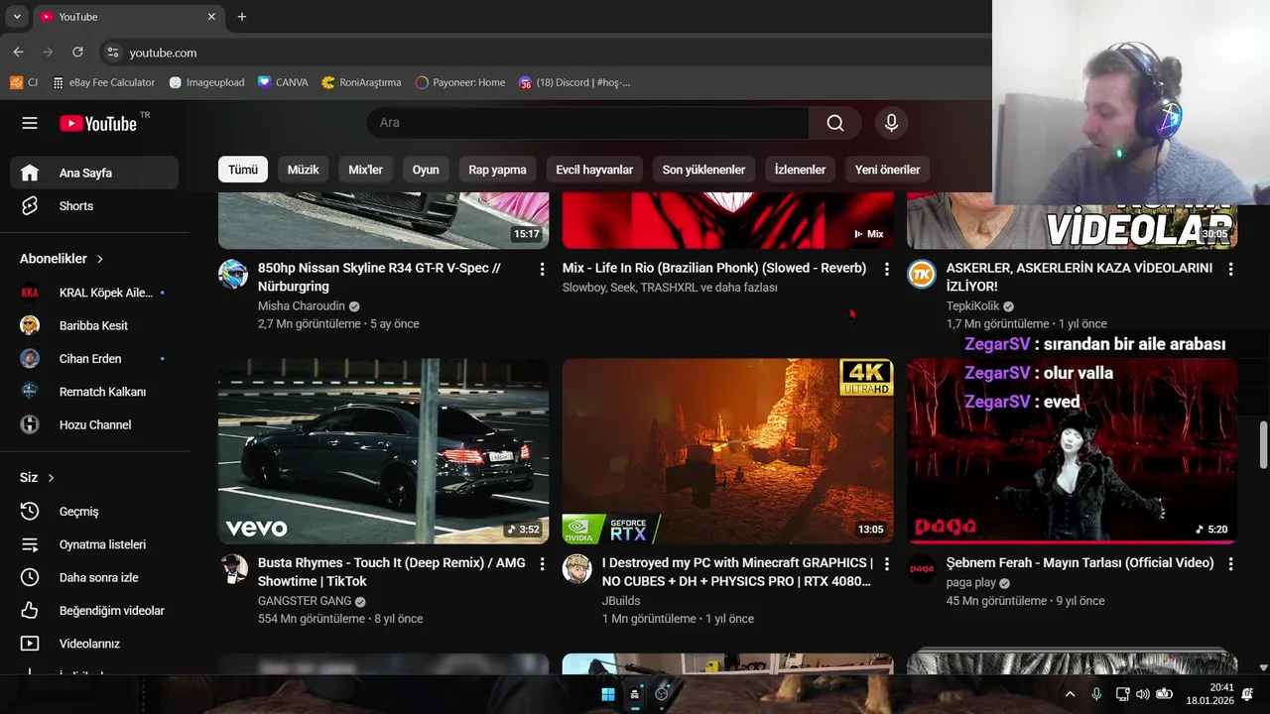1270x714 pixels.
Task: Open Shorts in the sidebar
Action: (94, 206)
